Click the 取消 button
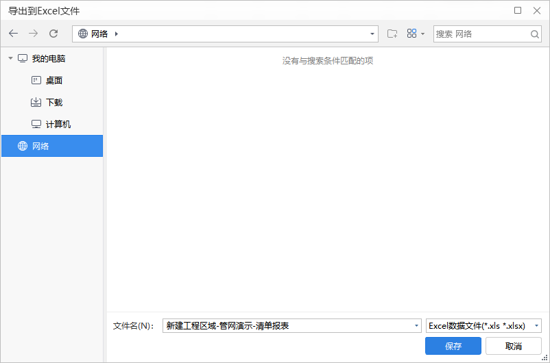Screen dimensions: 550x363 click(x=513, y=346)
